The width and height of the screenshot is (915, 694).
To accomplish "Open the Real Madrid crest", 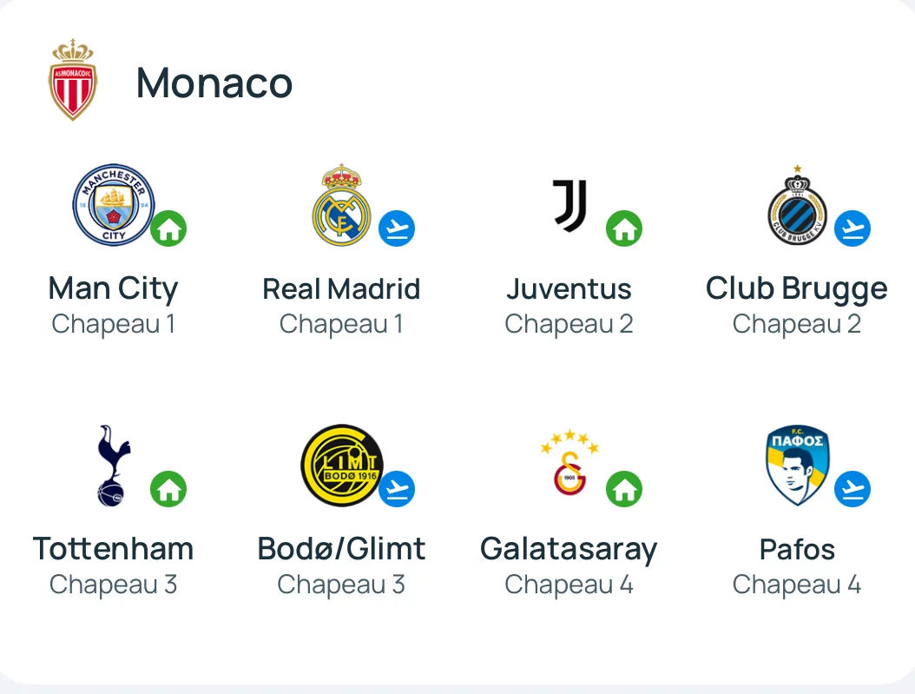I will [341, 205].
